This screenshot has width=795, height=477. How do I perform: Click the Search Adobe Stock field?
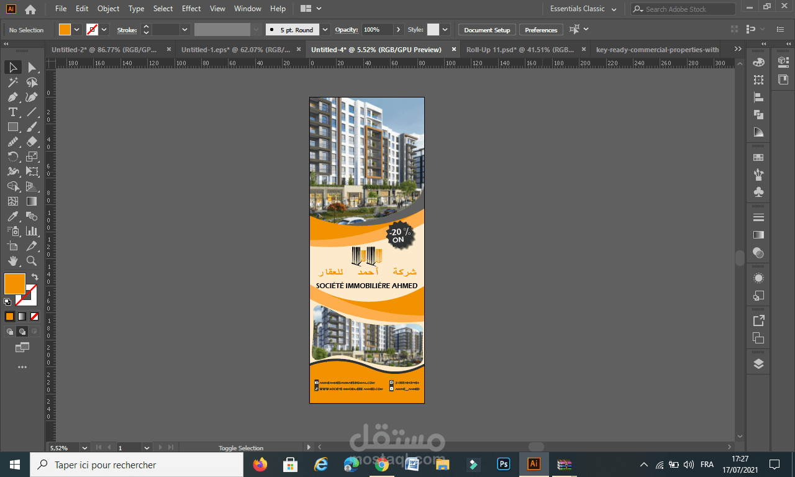tap(683, 9)
